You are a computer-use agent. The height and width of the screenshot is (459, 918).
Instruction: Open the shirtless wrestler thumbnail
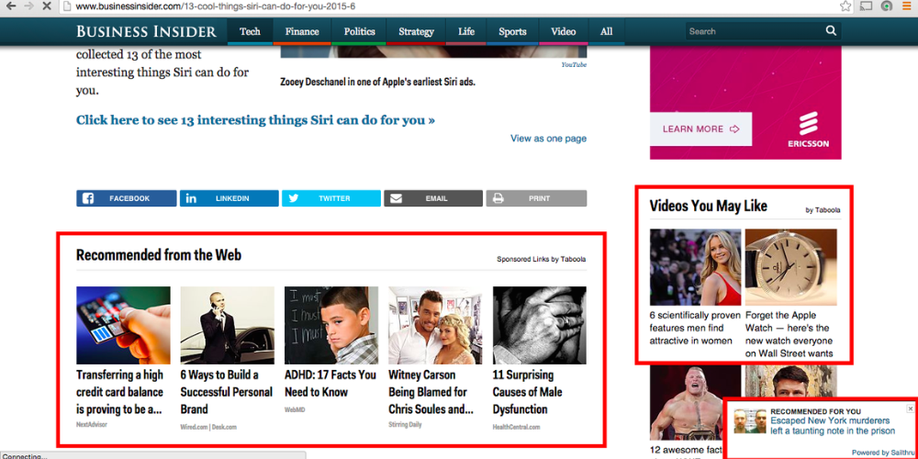tap(696, 403)
